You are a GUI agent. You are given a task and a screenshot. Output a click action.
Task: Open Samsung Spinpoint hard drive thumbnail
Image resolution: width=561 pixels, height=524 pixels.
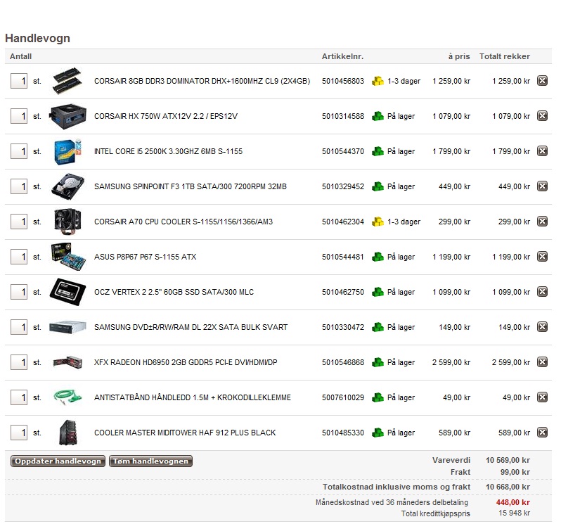(x=67, y=186)
